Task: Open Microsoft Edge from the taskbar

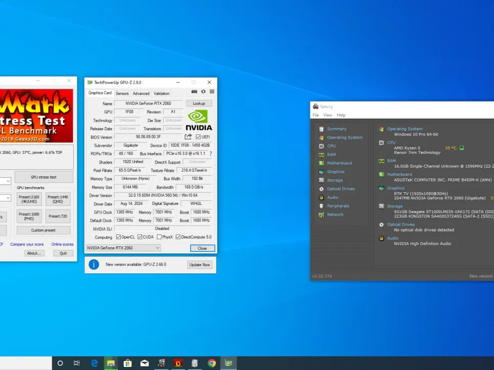Action: pos(94,363)
